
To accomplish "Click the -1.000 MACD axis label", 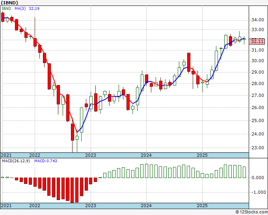I will tap(258, 192).
